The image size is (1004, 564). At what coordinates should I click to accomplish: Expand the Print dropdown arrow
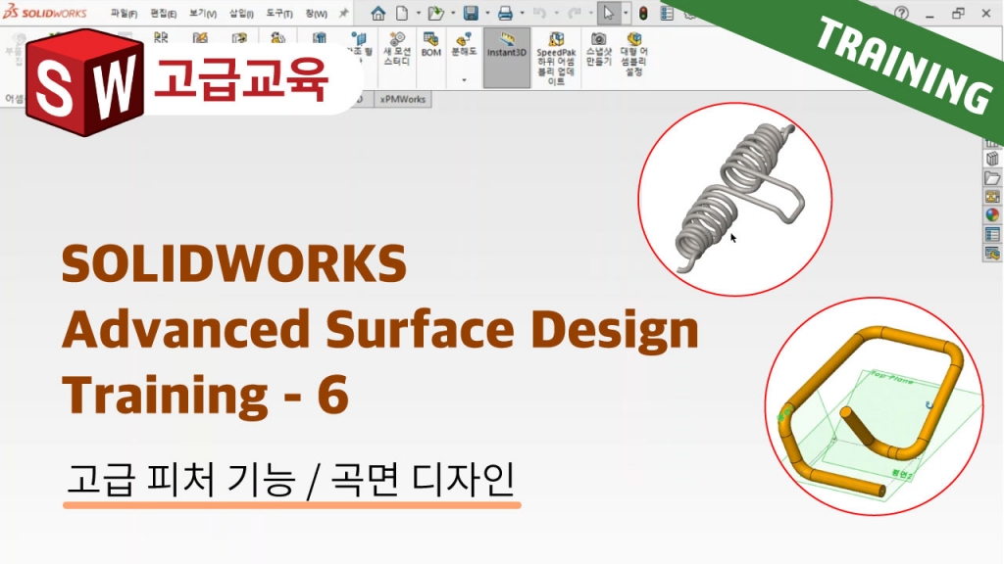[x=522, y=14]
